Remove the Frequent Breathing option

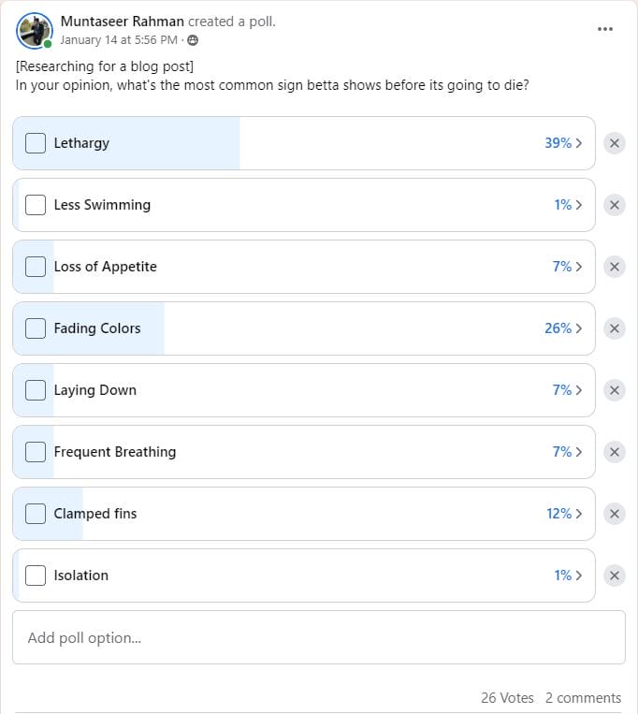614,452
